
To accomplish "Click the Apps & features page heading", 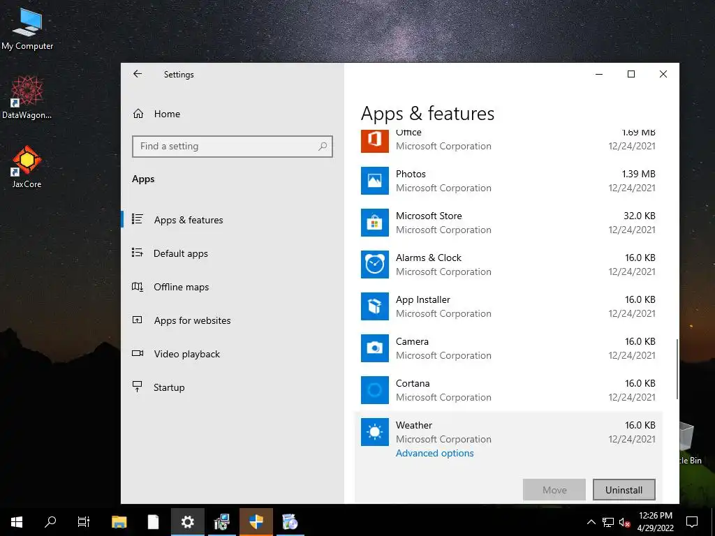I will click(x=427, y=114).
